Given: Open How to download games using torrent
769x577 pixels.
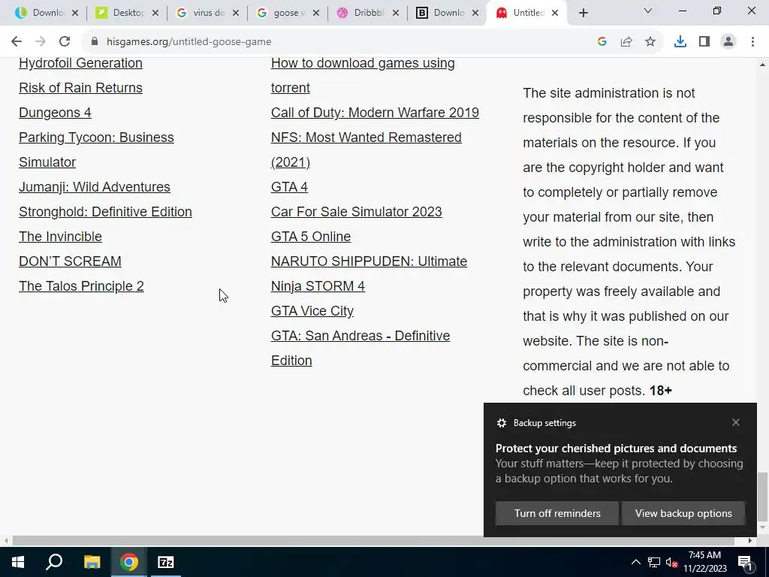Looking at the screenshot, I should (x=363, y=76).
